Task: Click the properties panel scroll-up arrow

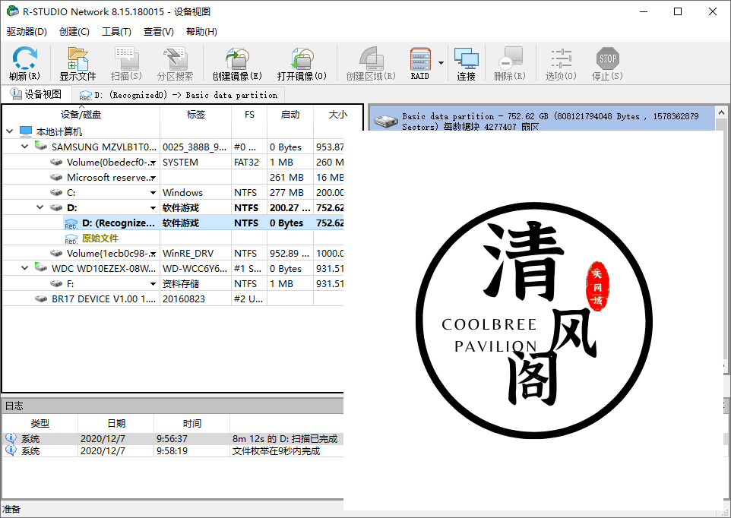Action: click(721, 112)
